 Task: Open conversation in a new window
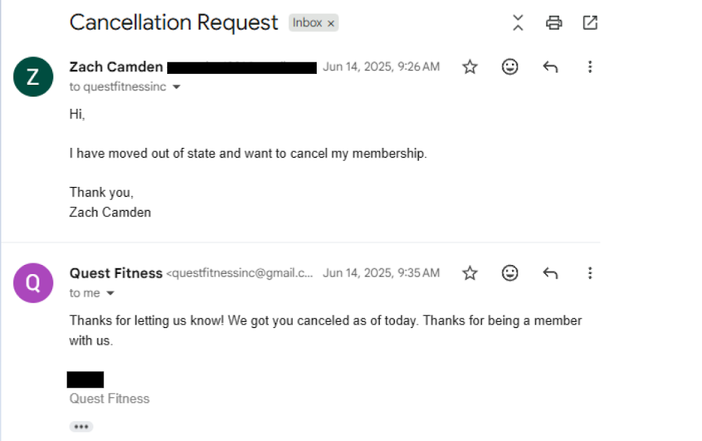coord(590,23)
